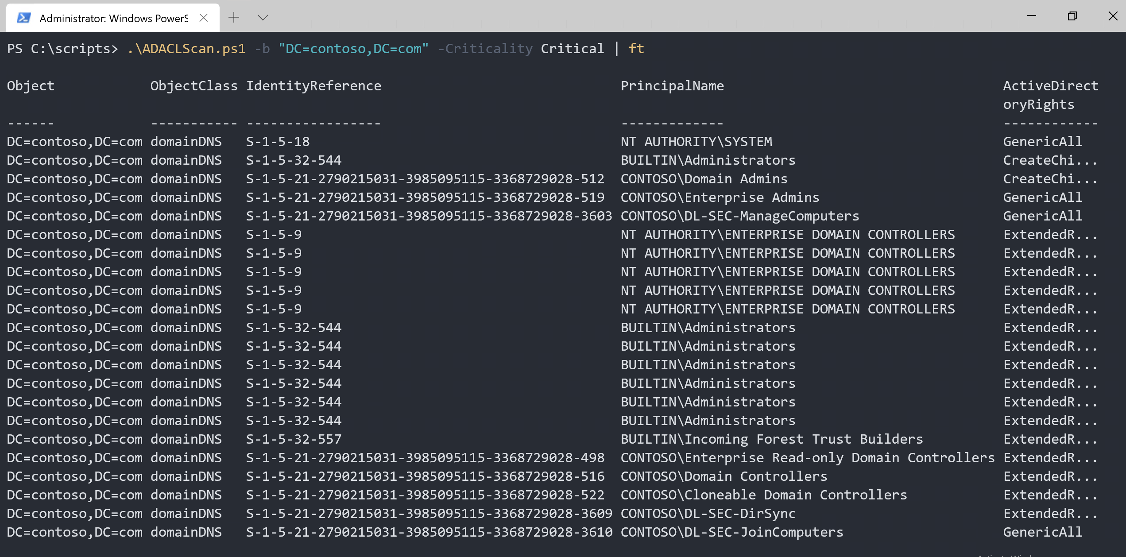This screenshot has height=557, width=1126.
Task: Click the S-1-5-18 SID value
Action: (x=278, y=141)
